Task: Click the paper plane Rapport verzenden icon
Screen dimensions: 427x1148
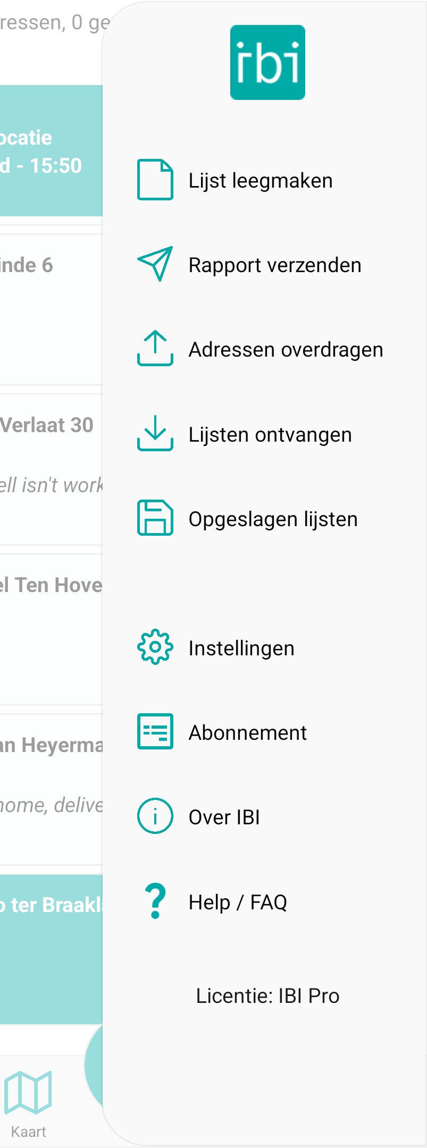Action: (x=155, y=264)
